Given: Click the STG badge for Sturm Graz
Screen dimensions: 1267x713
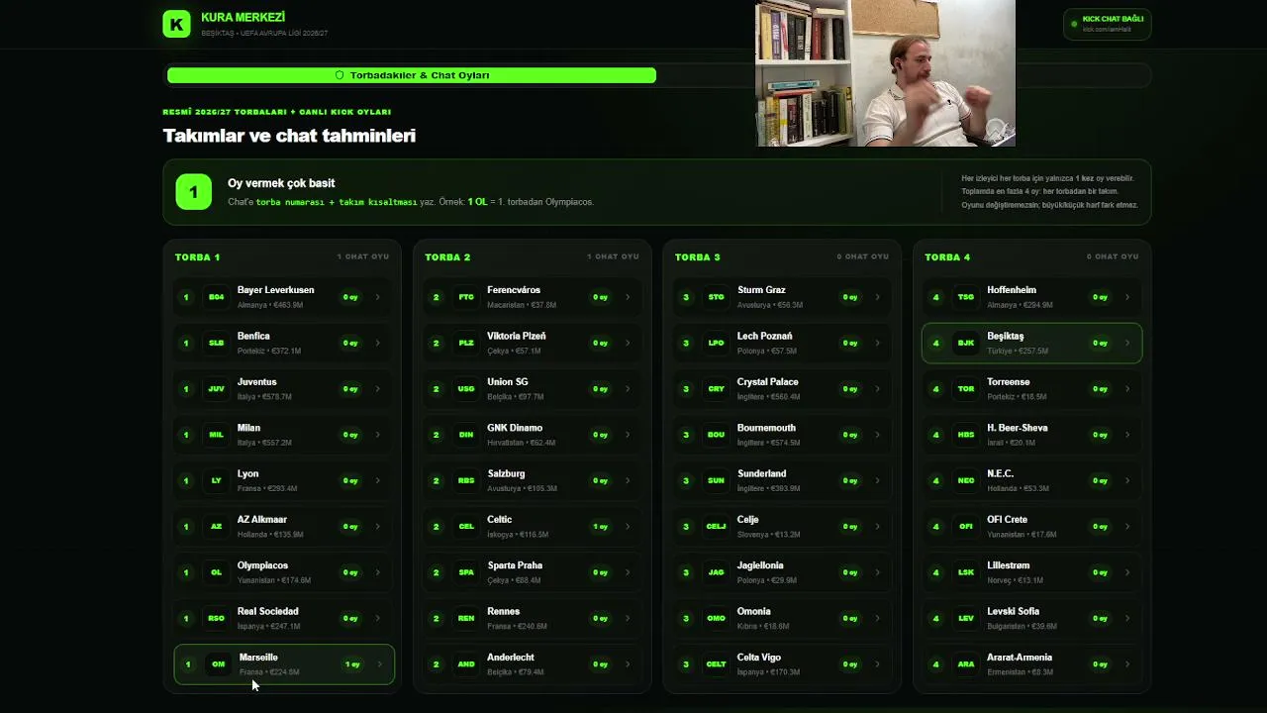Looking at the screenshot, I should pos(716,297).
